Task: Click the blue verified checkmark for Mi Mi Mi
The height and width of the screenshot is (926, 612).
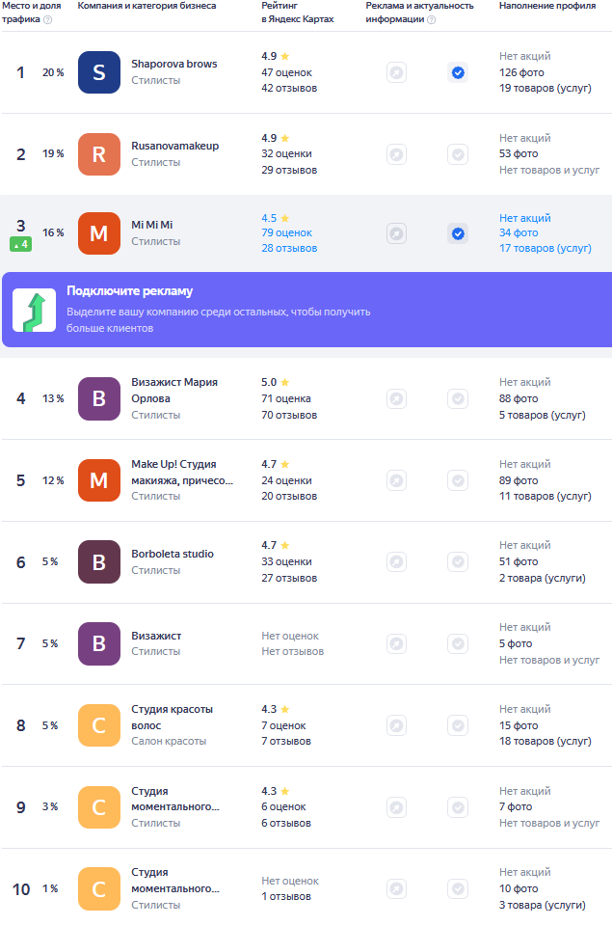Action: (x=458, y=233)
